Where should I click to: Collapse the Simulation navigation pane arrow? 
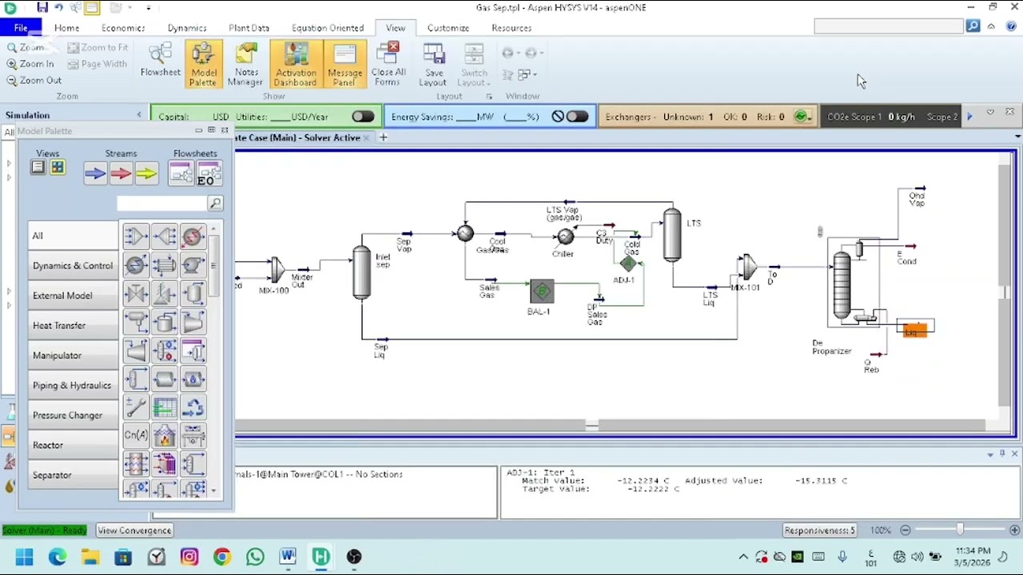[x=139, y=115]
